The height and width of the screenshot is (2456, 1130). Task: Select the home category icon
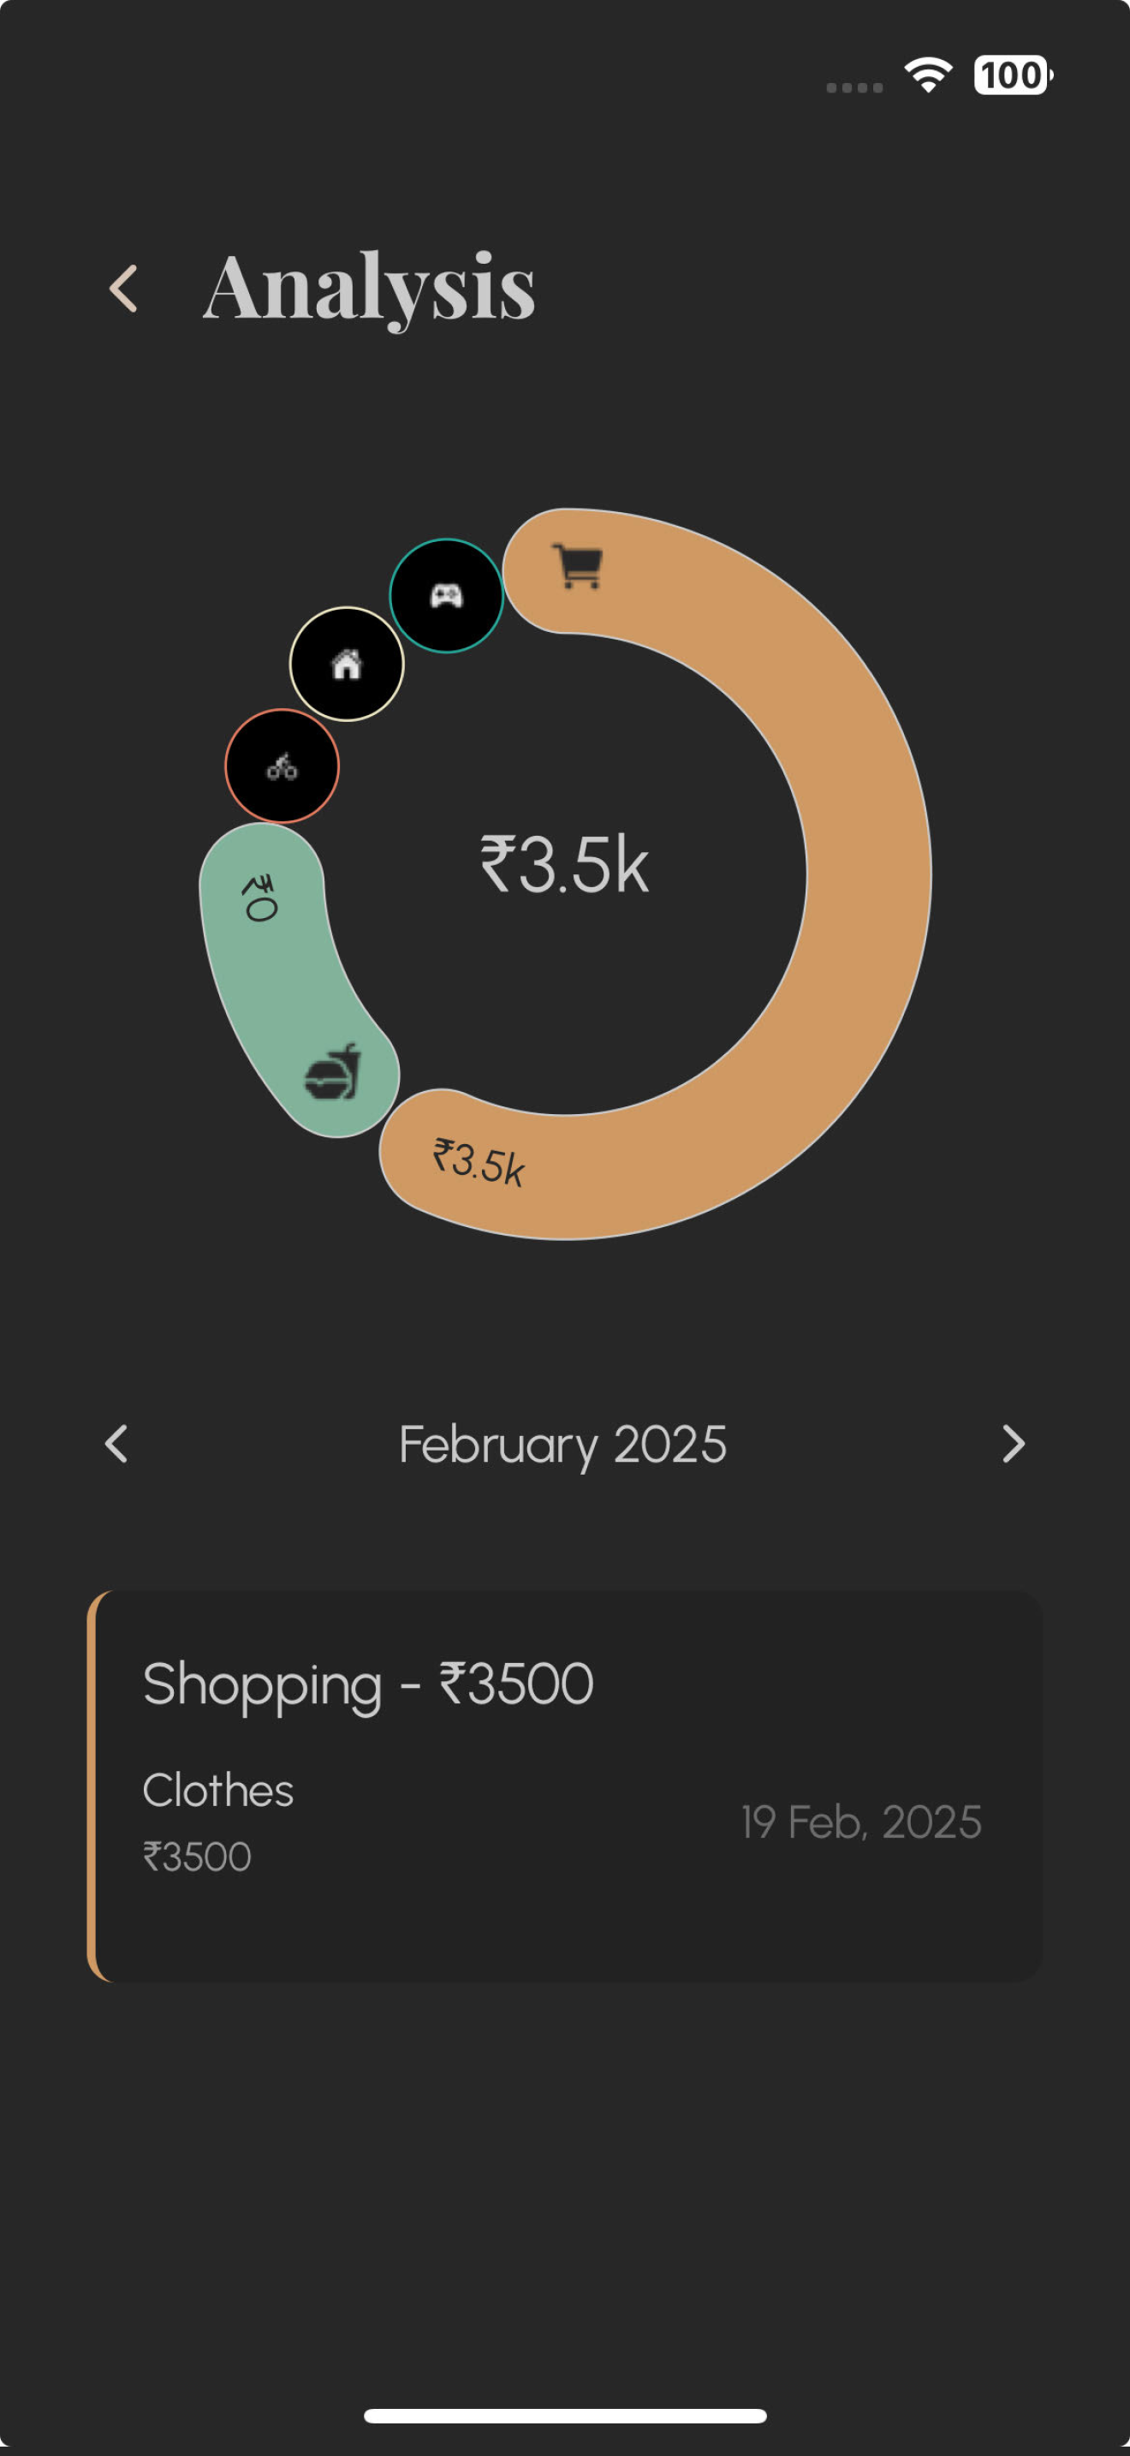point(347,664)
